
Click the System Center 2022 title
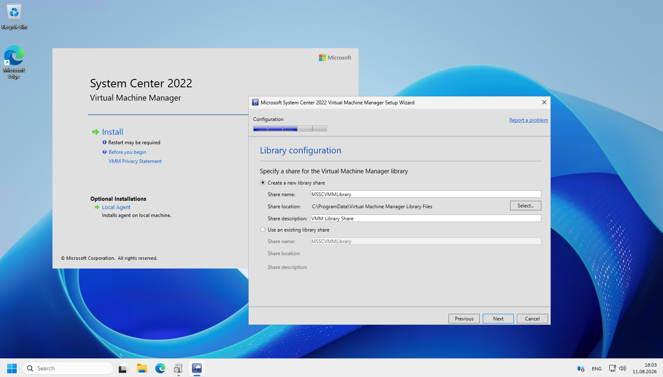click(x=141, y=83)
